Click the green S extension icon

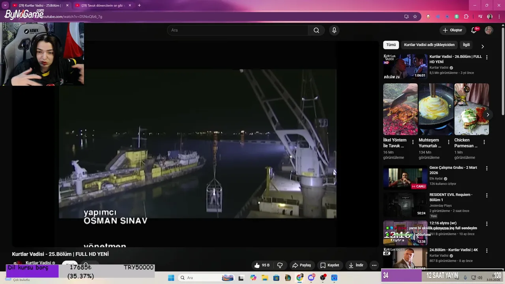click(x=456, y=17)
